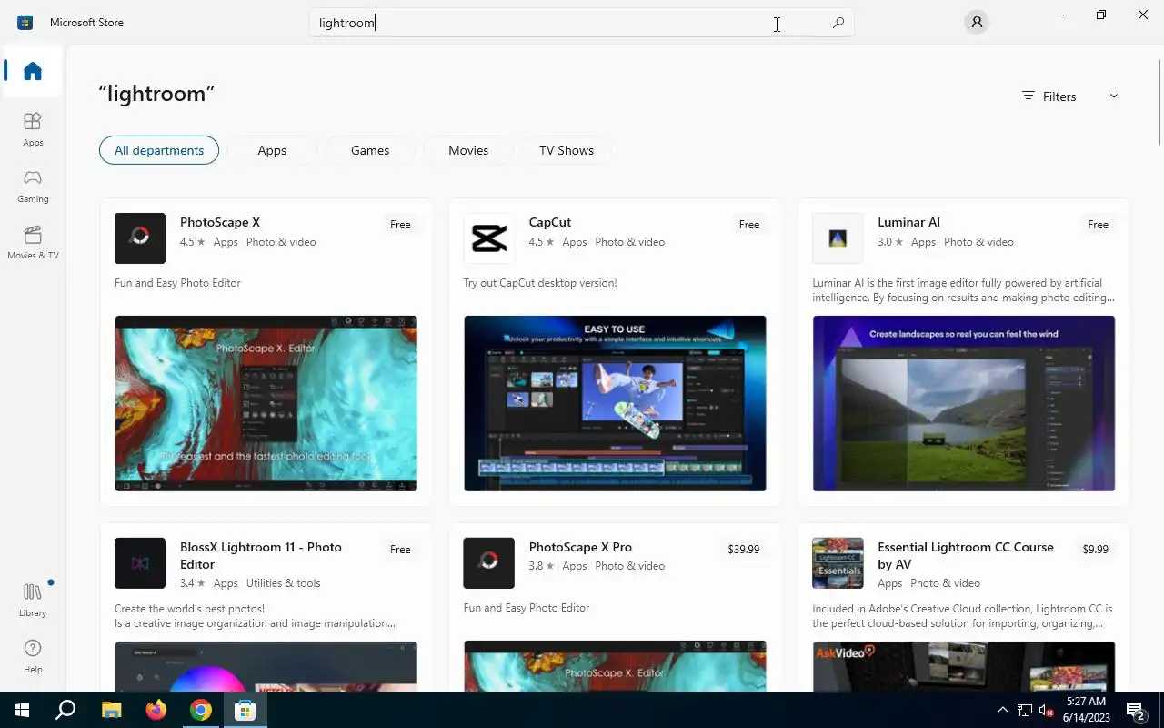This screenshot has height=728, width=1164.
Task: Select the Movies filter tab
Action: 468,150
